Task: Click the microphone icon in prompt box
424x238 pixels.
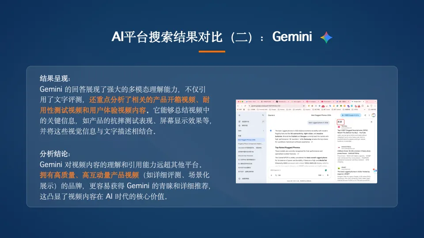Action: coord(328,175)
